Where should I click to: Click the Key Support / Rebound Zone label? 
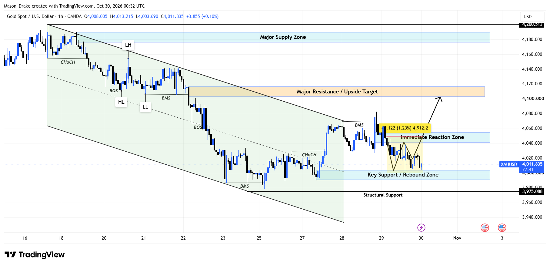click(403, 175)
